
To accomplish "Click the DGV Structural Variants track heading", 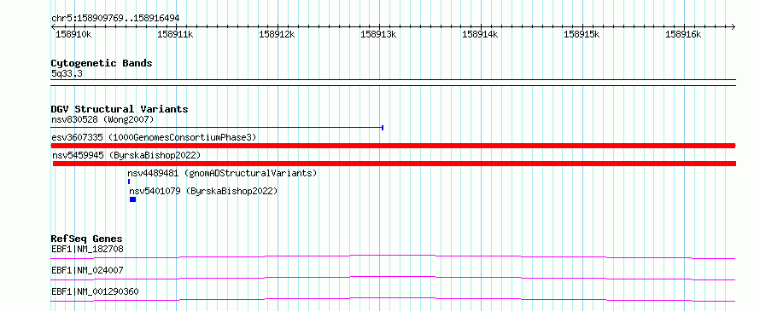I will 120,109.
